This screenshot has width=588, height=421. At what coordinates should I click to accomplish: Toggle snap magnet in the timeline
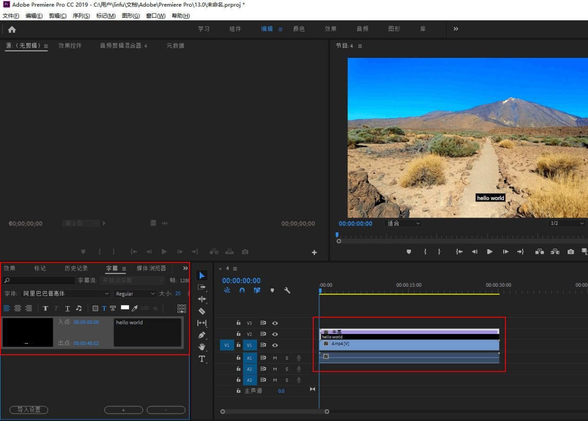click(x=242, y=290)
